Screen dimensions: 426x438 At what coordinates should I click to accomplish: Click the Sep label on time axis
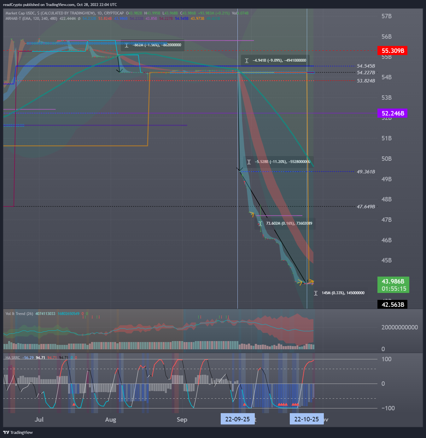[182, 419]
